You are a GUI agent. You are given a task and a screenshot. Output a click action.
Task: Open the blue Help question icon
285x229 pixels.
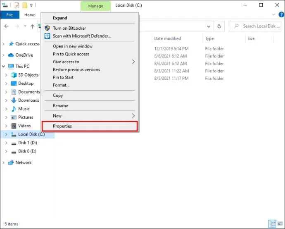281,14
